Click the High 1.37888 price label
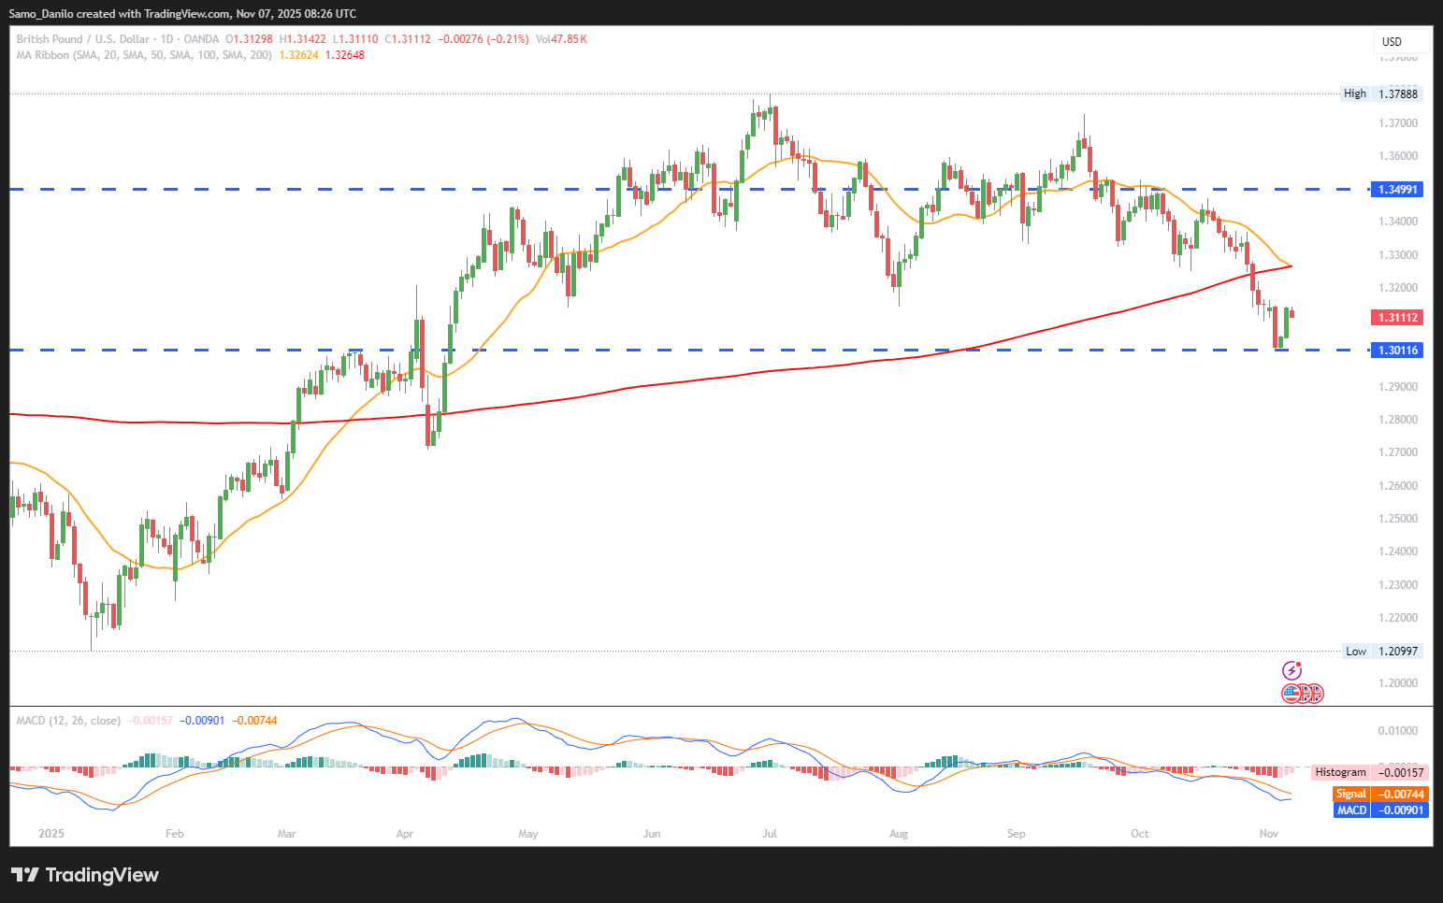This screenshot has width=1443, height=903. pyautogui.click(x=1381, y=93)
